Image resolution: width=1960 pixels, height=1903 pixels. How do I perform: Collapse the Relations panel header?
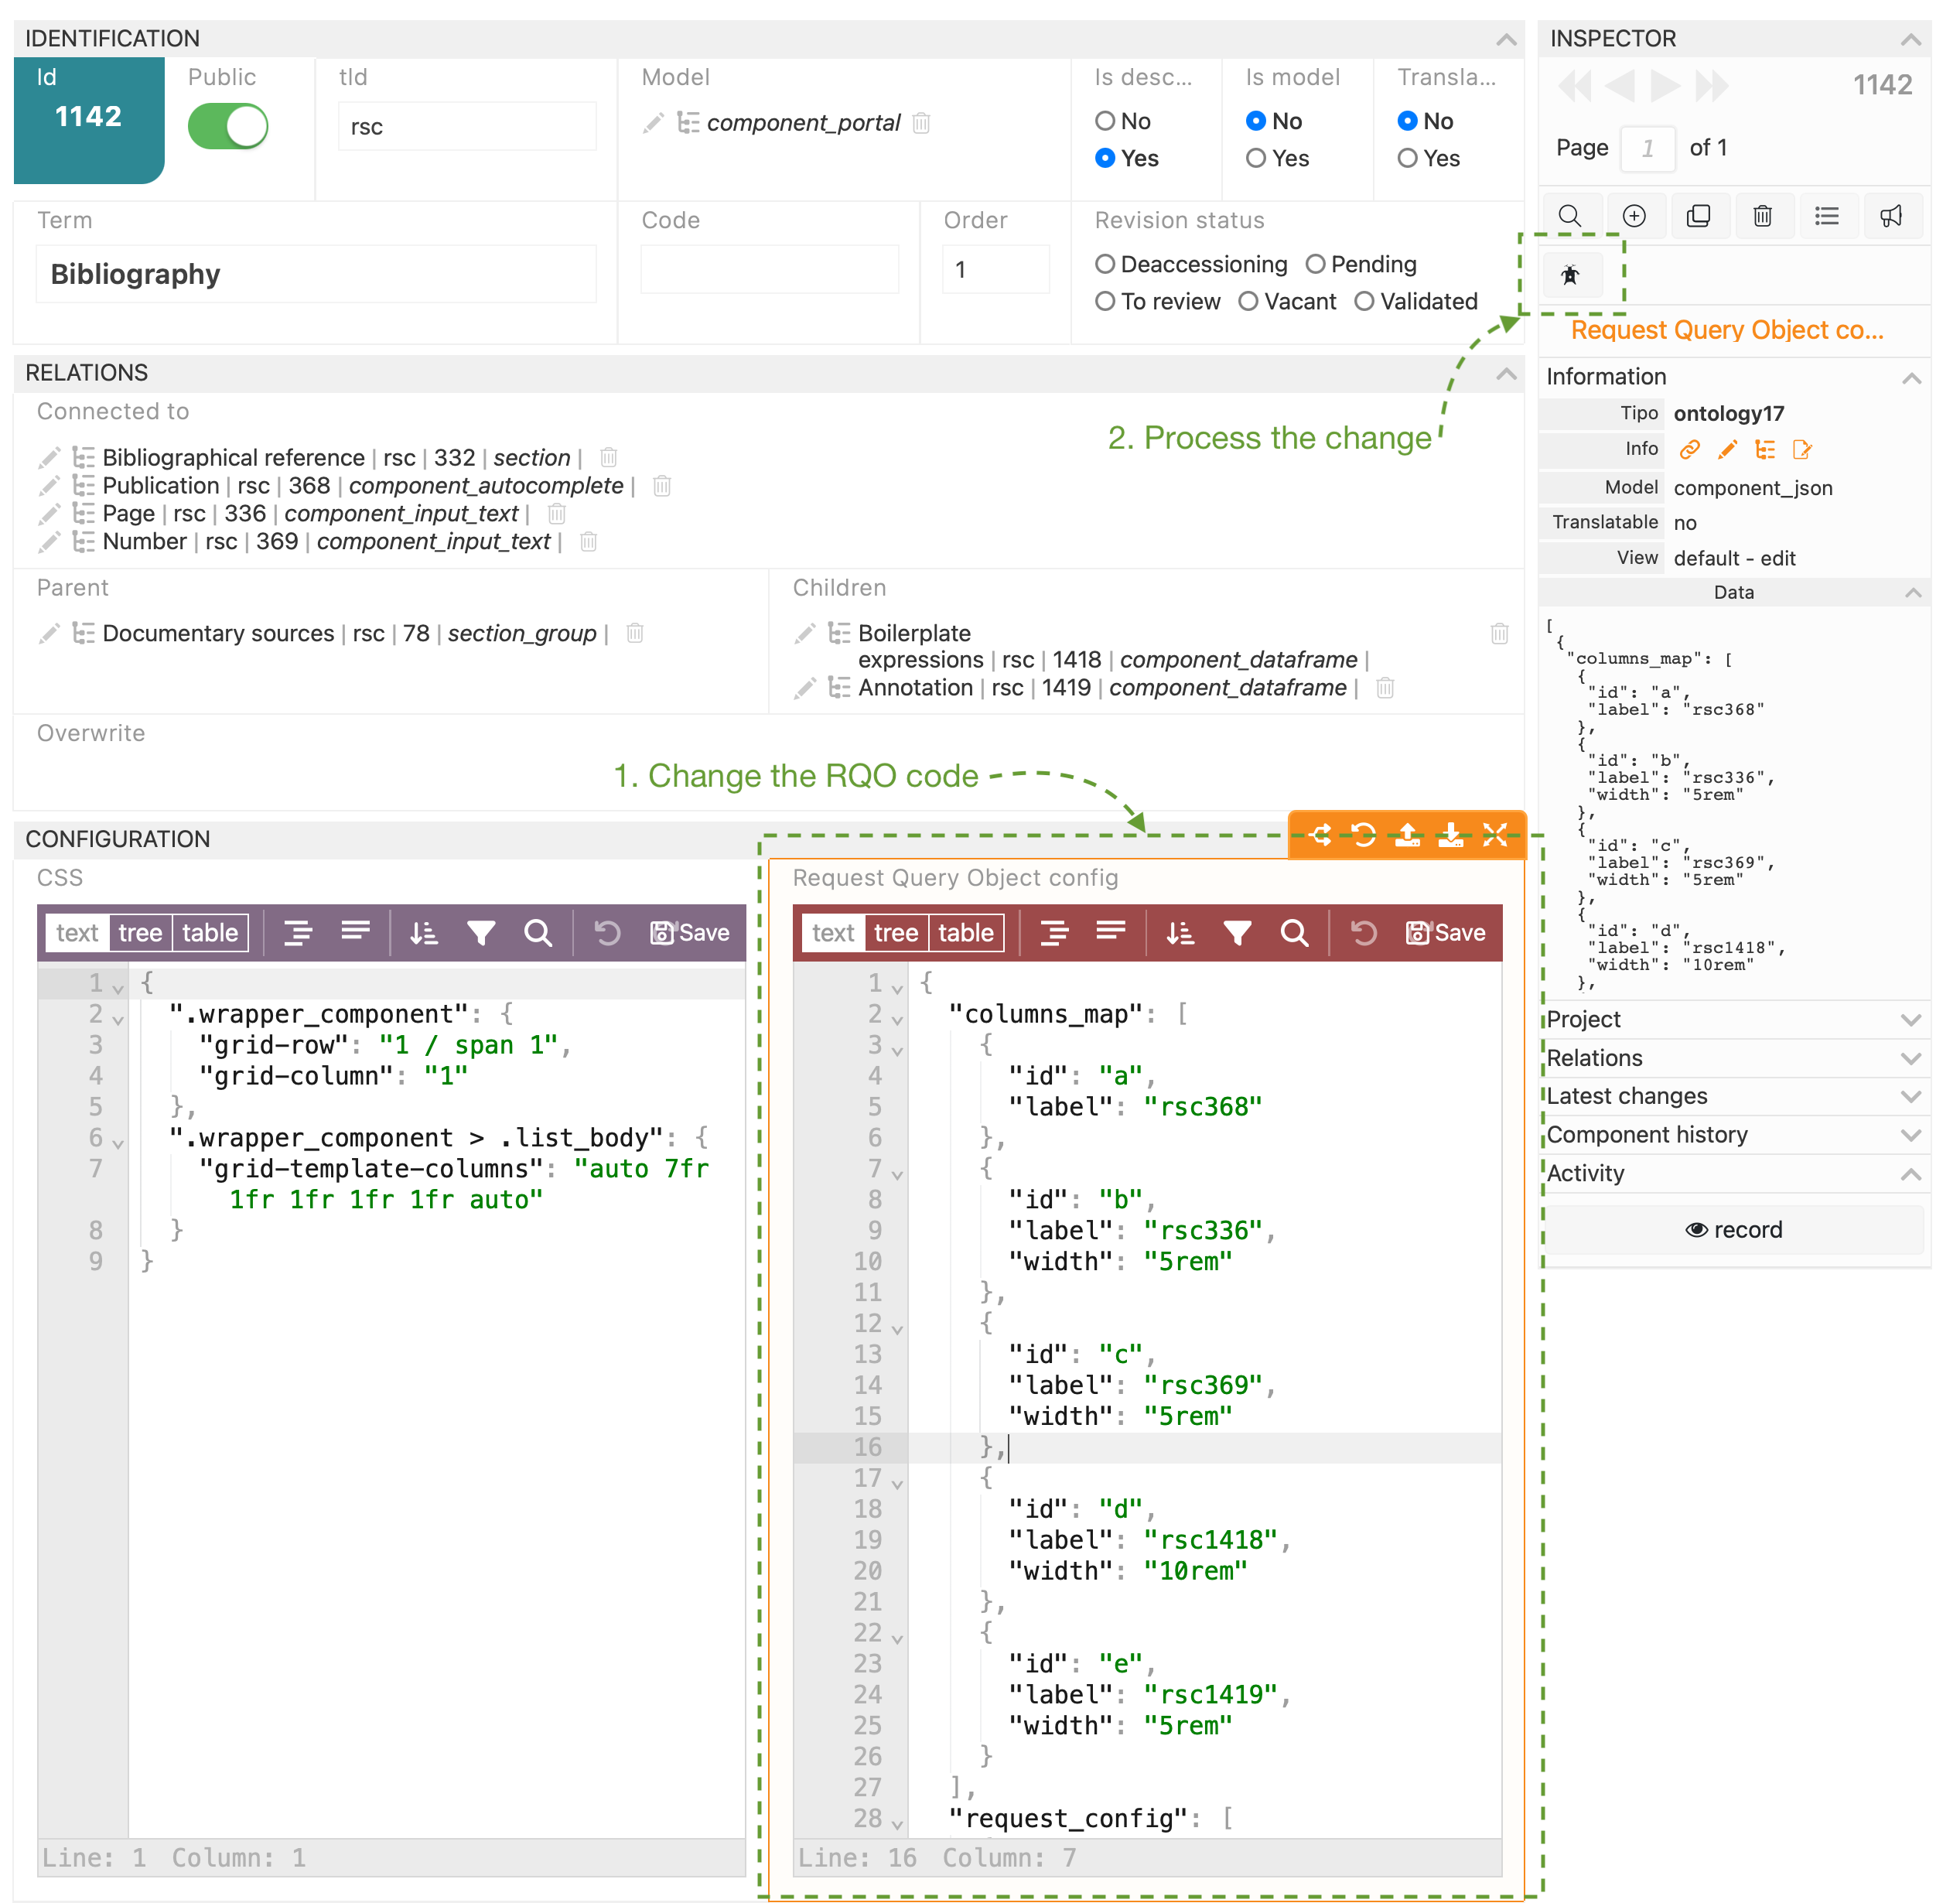point(1505,373)
